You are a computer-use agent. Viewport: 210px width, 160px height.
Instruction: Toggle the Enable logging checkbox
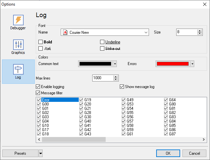[x=38, y=87]
